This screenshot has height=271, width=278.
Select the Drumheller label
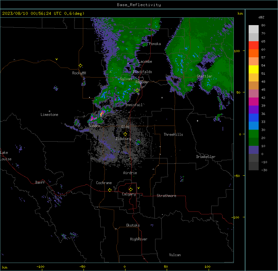pyautogui.click(x=206, y=157)
